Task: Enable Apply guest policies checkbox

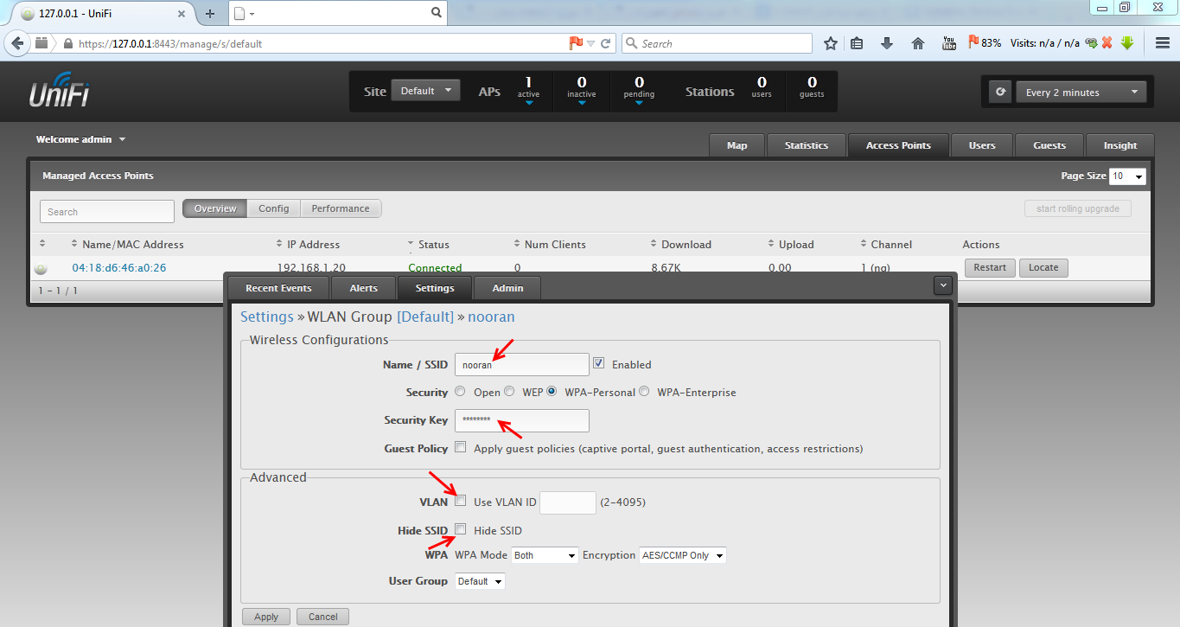Action: coord(461,448)
